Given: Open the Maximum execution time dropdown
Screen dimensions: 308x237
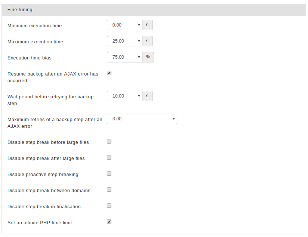Looking at the screenshot, I should 124,41.
